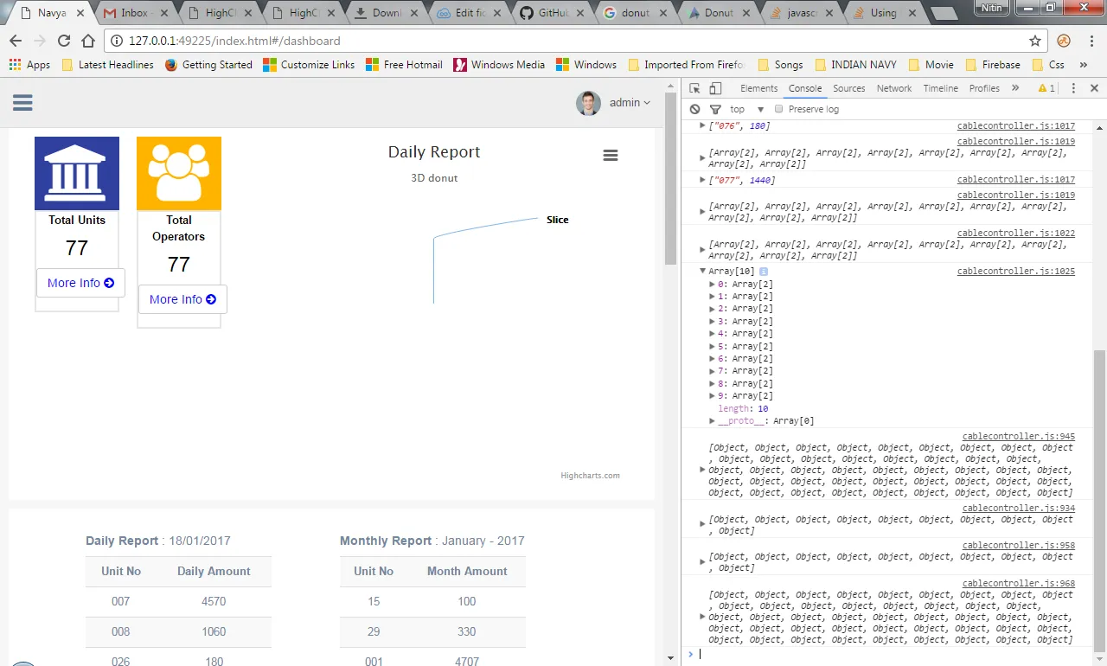Open the Highcharts.com credit link
Image resolution: width=1107 pixels, height=666 pixels.
pos(590,476)
